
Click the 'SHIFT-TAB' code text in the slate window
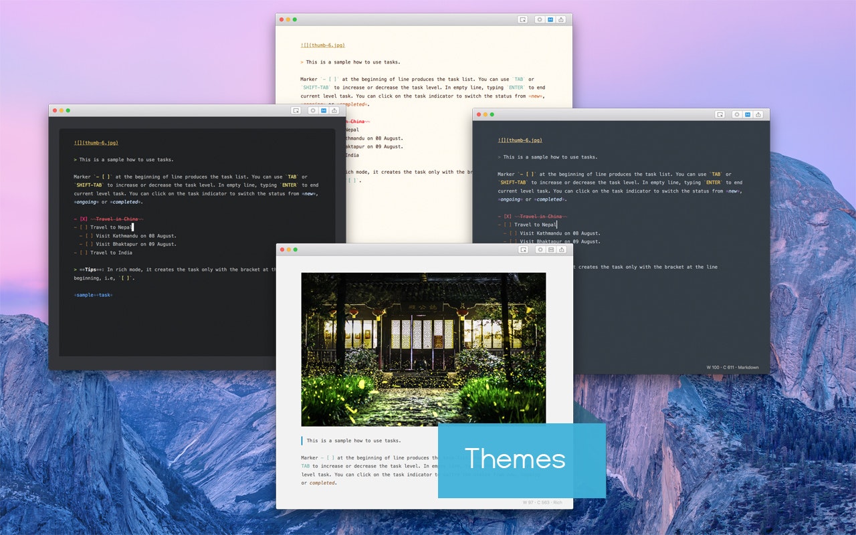(513, 182)
